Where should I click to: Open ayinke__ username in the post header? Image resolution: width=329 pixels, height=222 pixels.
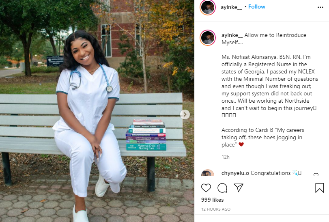click(231, 7)
